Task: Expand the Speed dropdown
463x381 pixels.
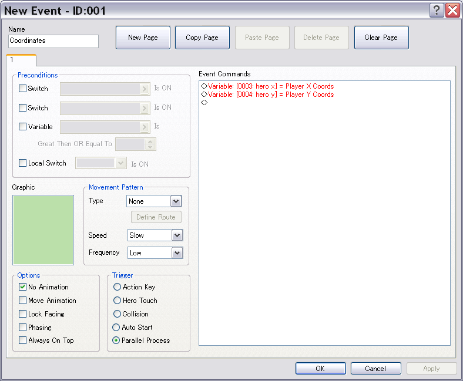Action: (x=177, y=235)
